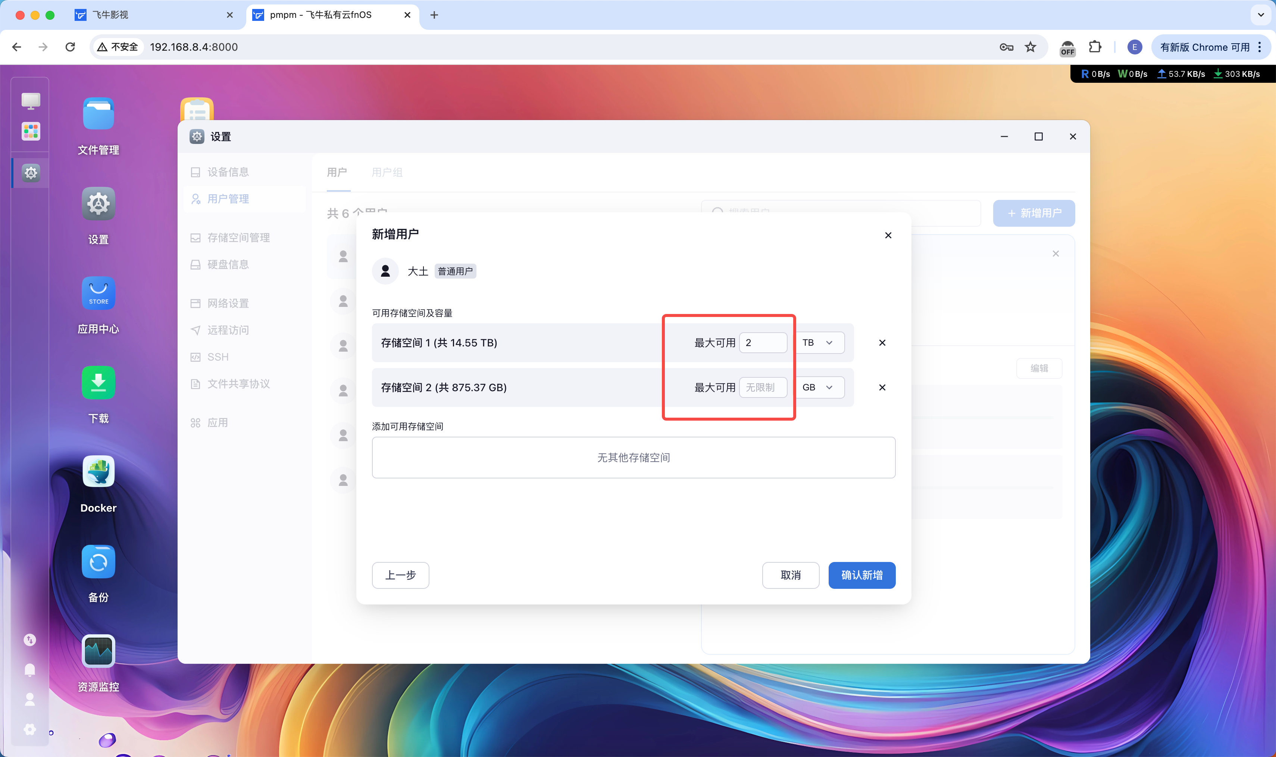Image resolution: width=1276 pixels, height=757 pixels.
Task: Remove 存储空间 1 with its X icon
Action: tap(882, 343)
